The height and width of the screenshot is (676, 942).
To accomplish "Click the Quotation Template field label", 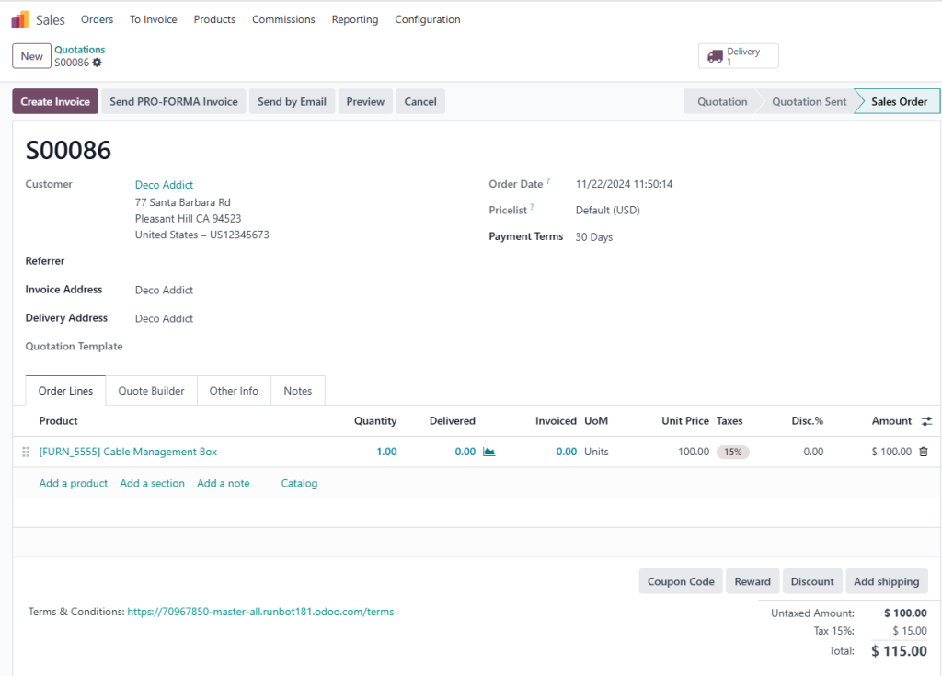I will (x=74, y=346).
